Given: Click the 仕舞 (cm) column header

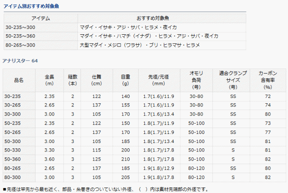Looking at the screenshot, I should tap(97, 80).
